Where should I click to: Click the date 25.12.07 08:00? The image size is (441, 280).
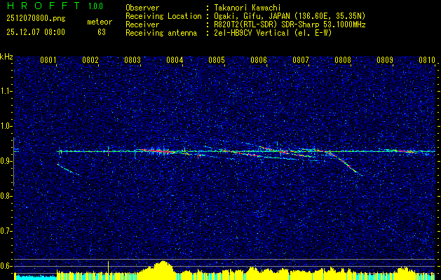coord(36,32)
